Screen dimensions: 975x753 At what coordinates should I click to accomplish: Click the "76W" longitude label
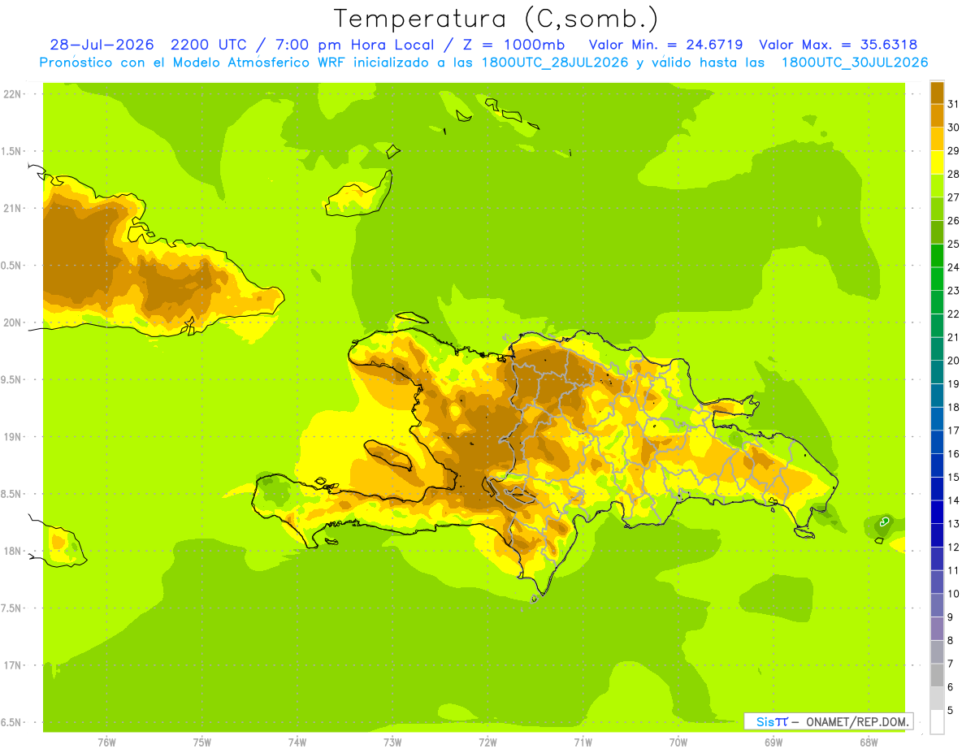click(x=106, y=742)
